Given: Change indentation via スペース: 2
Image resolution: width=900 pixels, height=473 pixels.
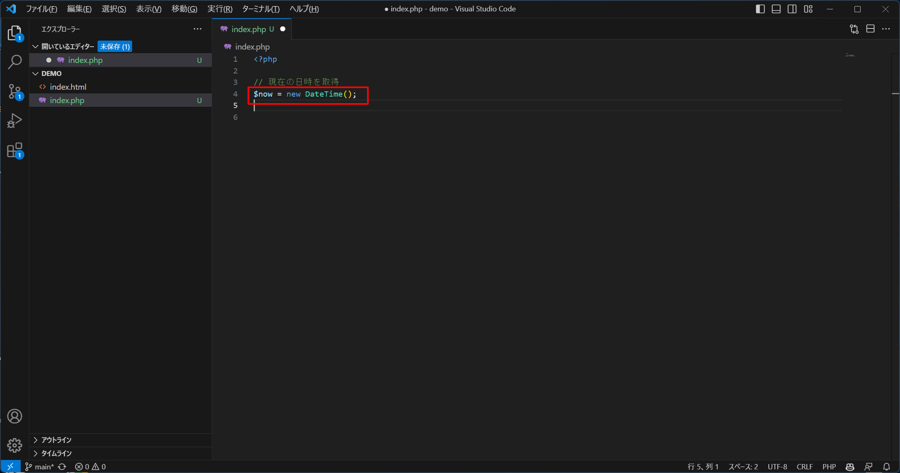Looking at the screenshot, I should 743,467.
